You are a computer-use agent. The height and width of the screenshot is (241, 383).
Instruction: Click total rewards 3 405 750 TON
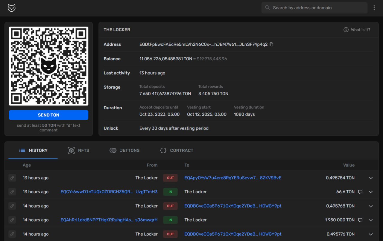[213, 93]
